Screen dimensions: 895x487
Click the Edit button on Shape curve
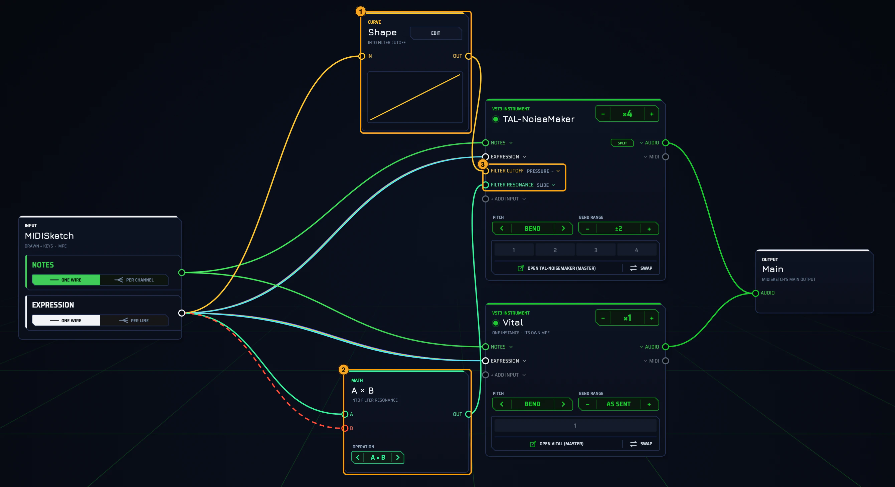pos(436,33)
